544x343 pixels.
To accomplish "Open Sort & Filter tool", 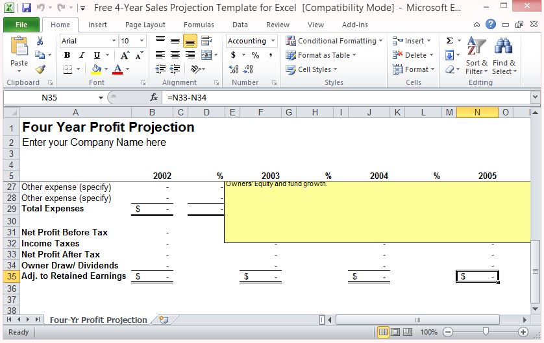I will [x=476, y=56].
